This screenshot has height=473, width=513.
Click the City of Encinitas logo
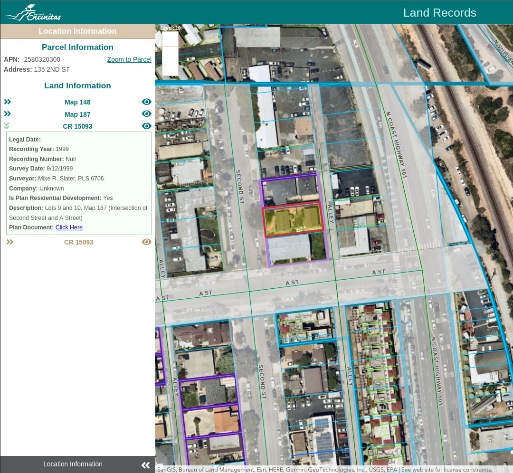point(33,13)
